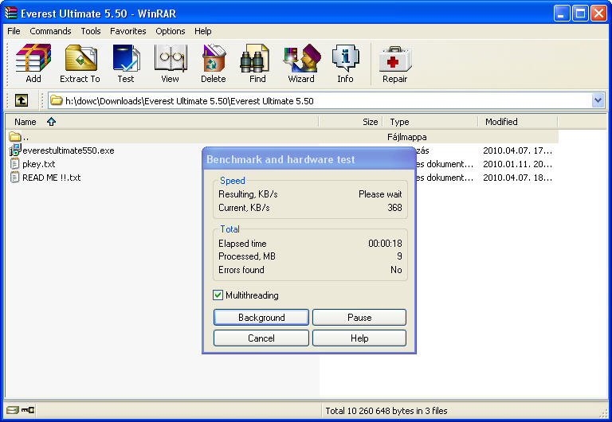Click Help button in benchmark dialog

point(359,338)
